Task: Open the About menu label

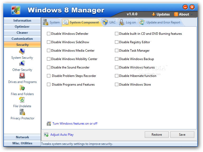Action: coord(184,14)
